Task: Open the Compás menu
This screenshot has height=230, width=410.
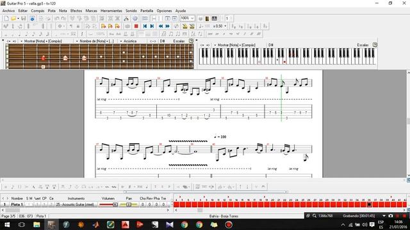Action: pos(38,11)
